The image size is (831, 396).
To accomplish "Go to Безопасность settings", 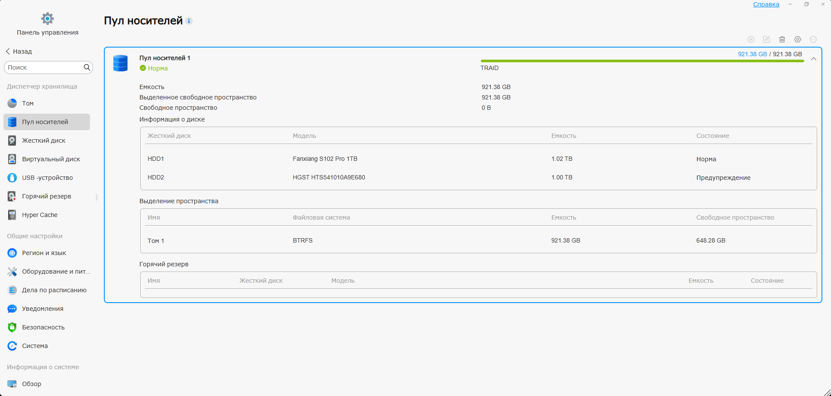I will (x=43, y=327).
